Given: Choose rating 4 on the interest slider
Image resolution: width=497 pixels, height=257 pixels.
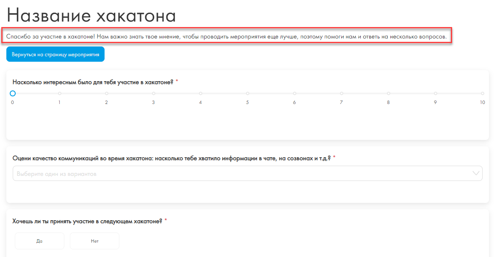Looking at the screenshot, I should point(201,93).
